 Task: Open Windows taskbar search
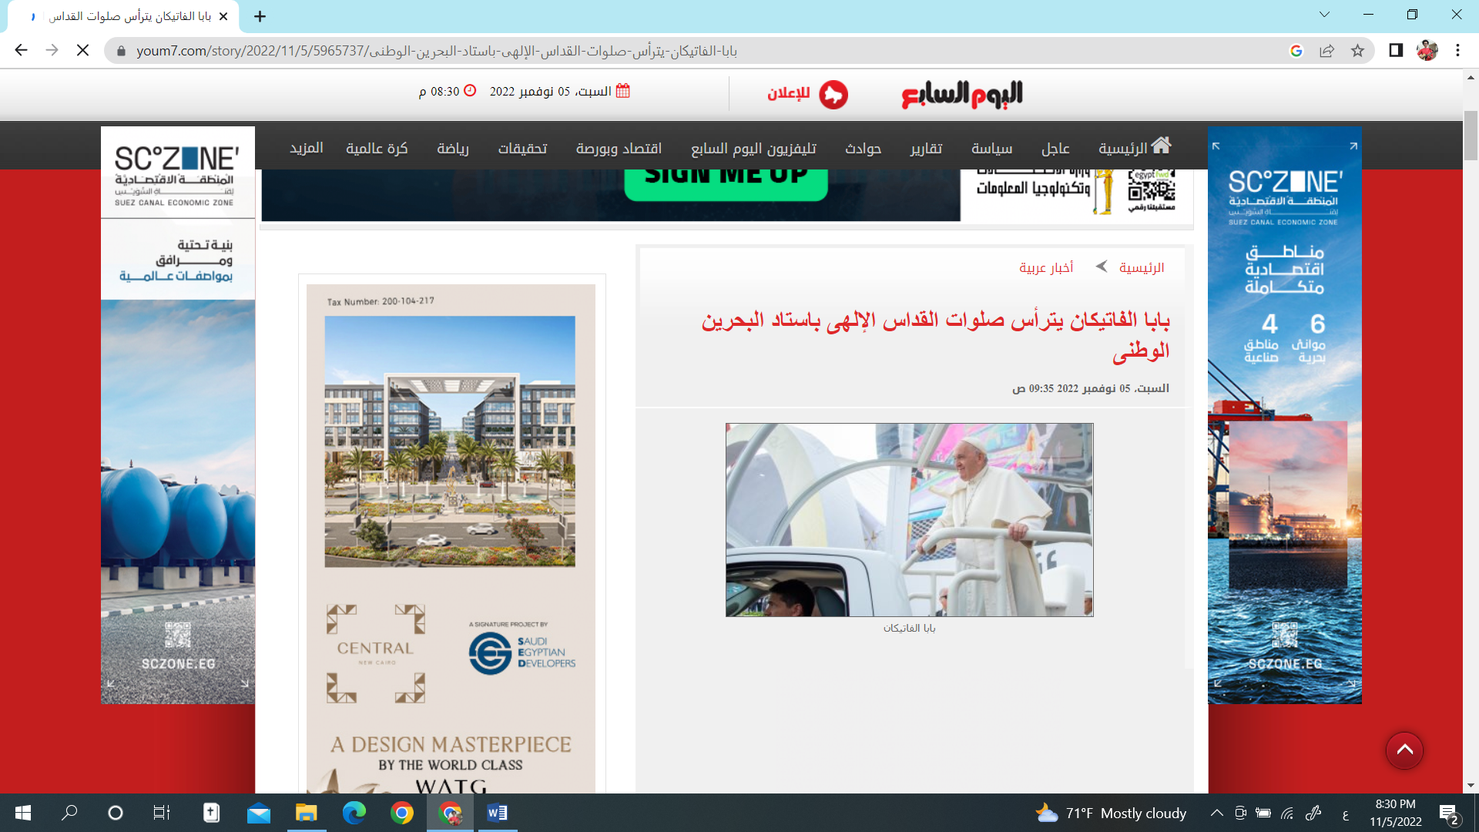pos(69,813)
